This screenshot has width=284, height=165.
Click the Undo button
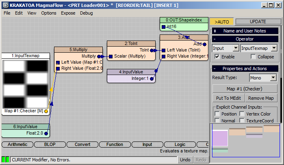(x=185, y=160)
